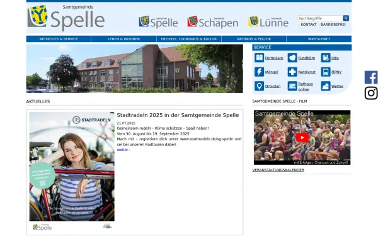
Task: Click the Kontakt link
Action: click(x=309, y=25)
